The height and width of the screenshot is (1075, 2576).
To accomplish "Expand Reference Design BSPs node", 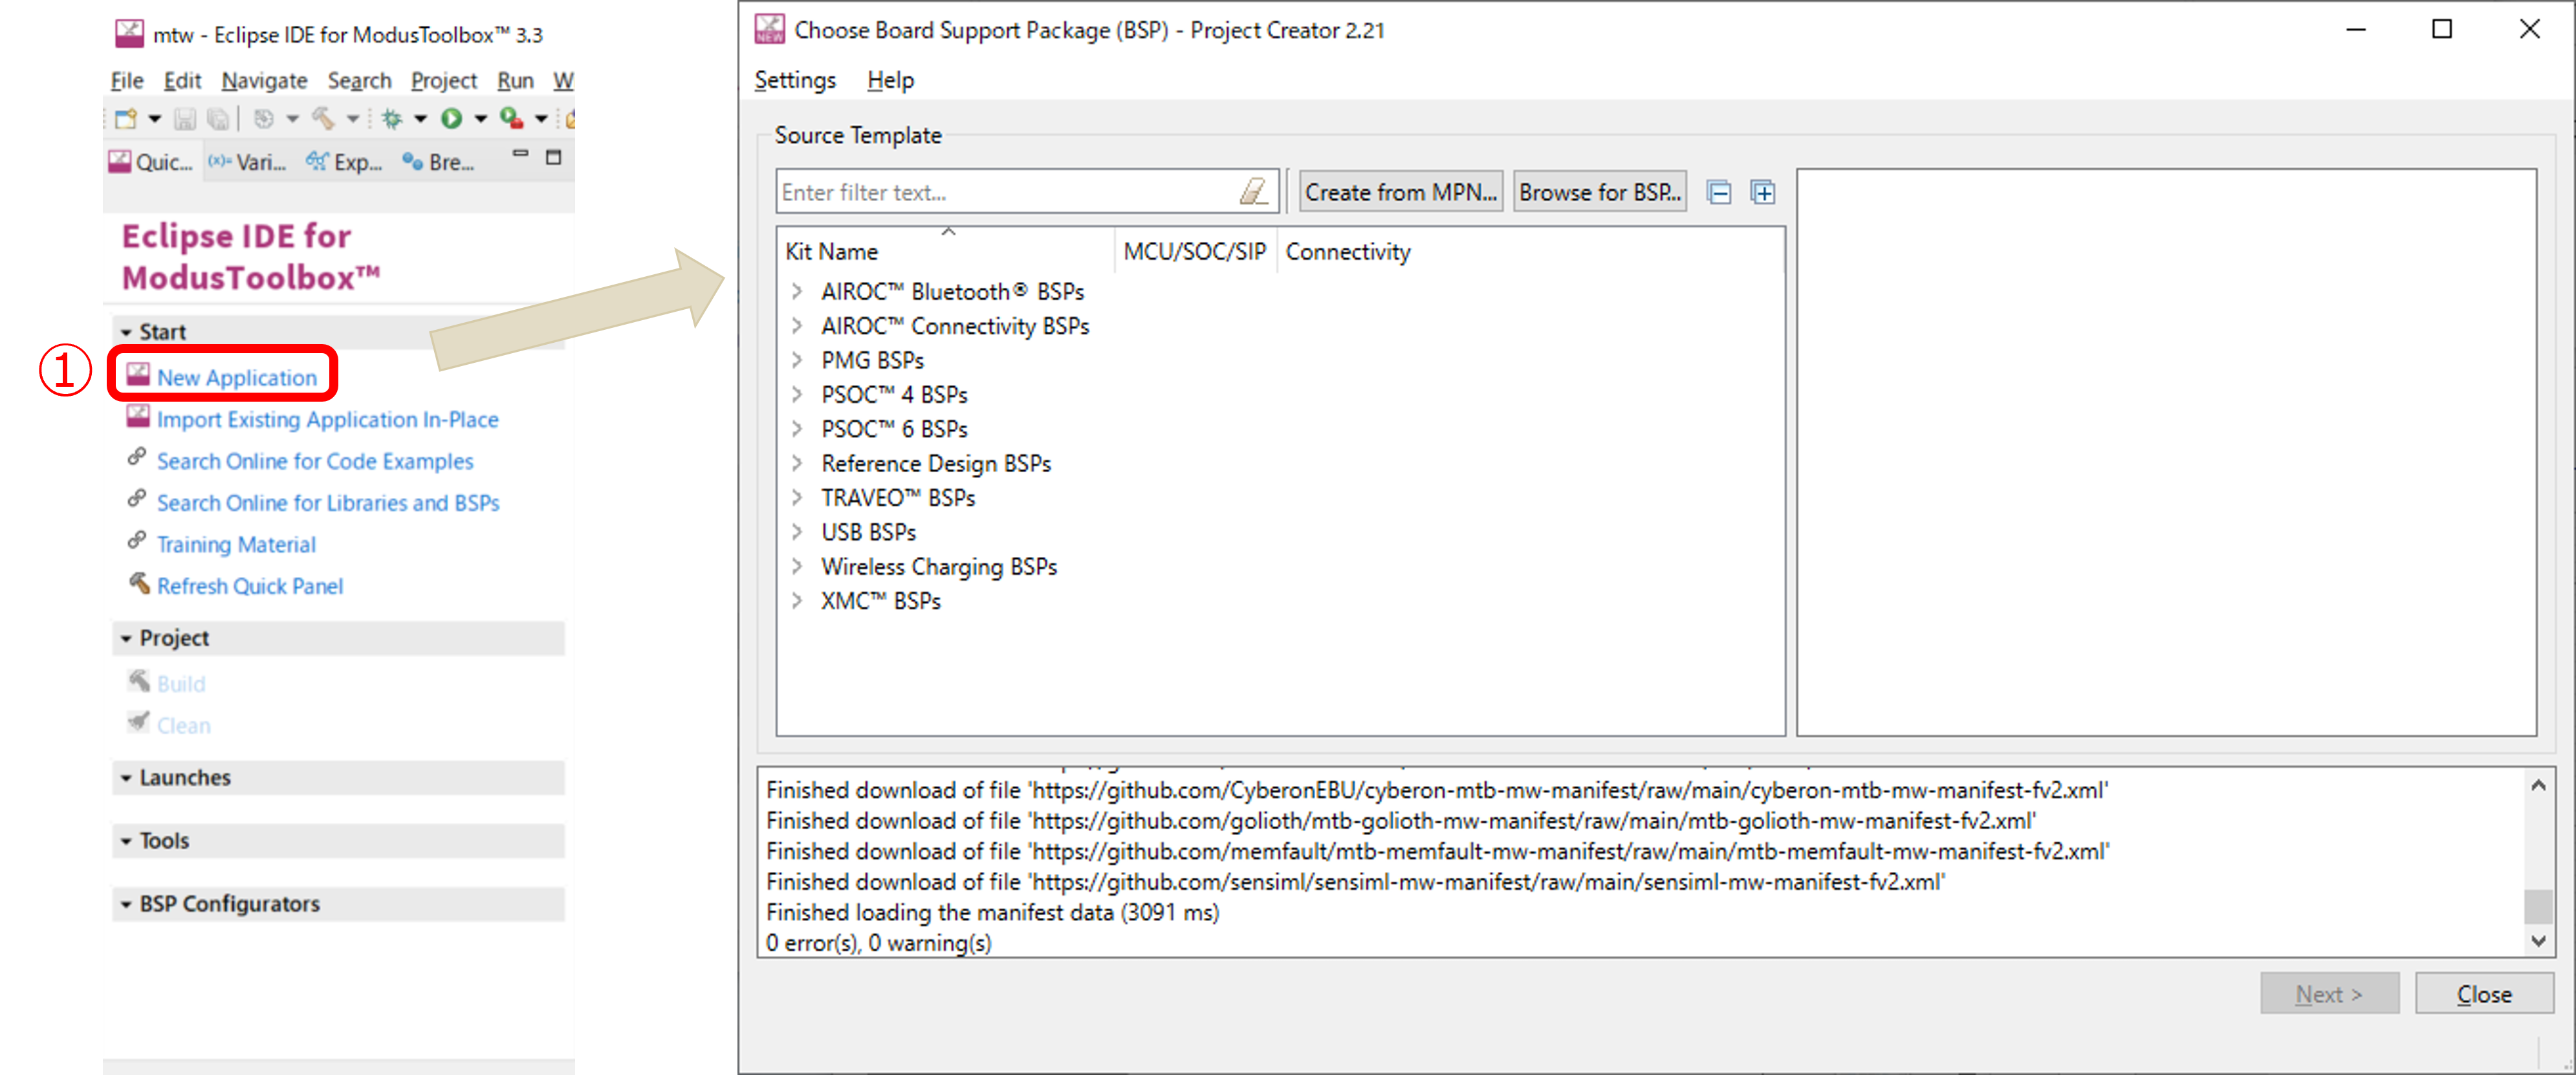I will pyautogui.click(x=797, y=463).
